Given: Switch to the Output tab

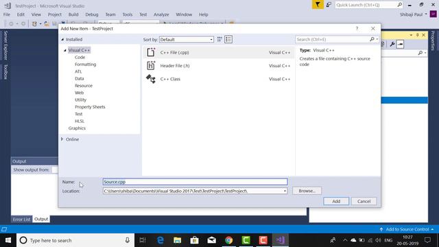Looking at the screenshot, I should (x=41, y=219).
